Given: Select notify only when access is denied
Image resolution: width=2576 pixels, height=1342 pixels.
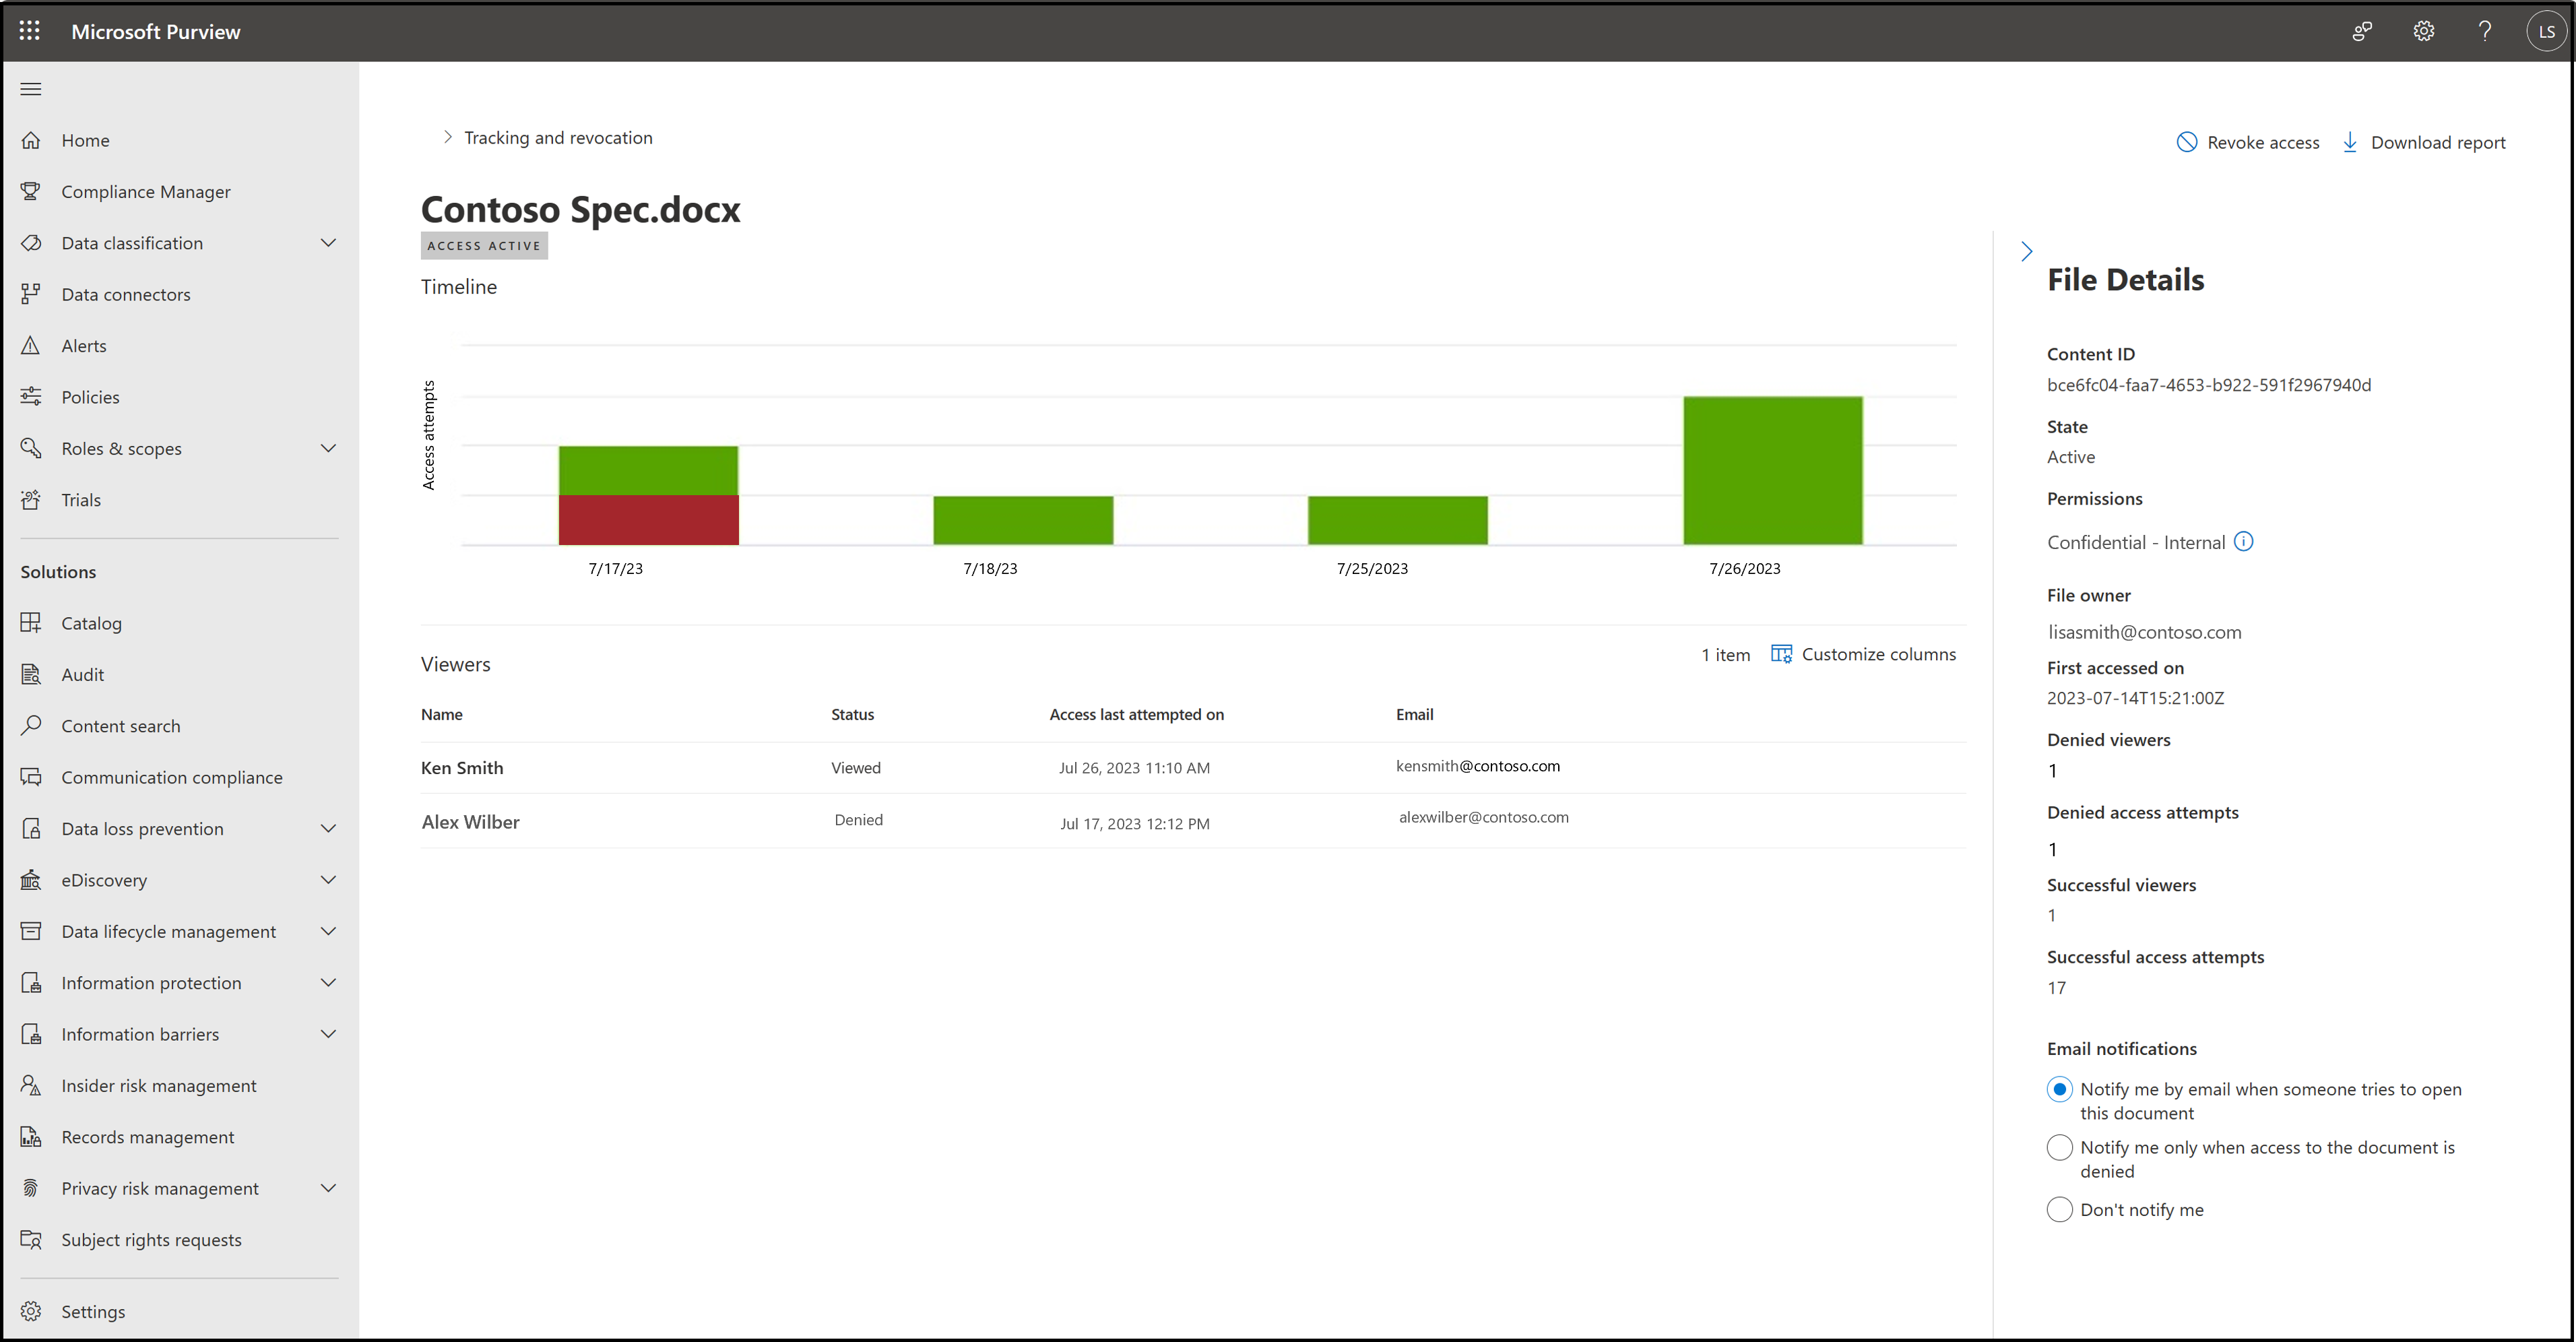Looking at the screenshot, I should point(2058,1146).
